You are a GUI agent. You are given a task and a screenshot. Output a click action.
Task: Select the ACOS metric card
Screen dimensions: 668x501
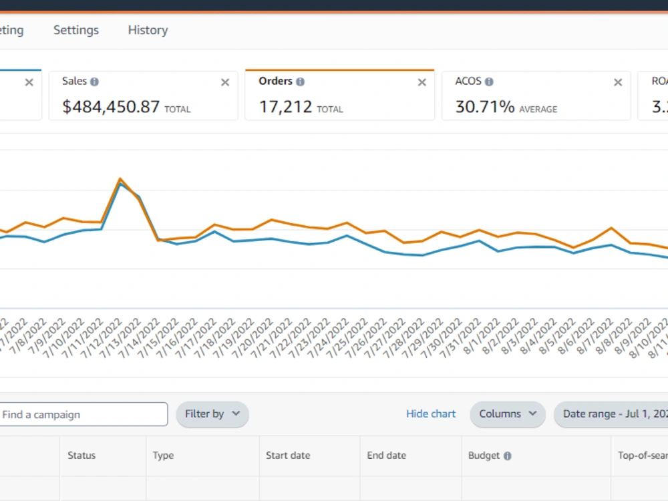(536, 96)
